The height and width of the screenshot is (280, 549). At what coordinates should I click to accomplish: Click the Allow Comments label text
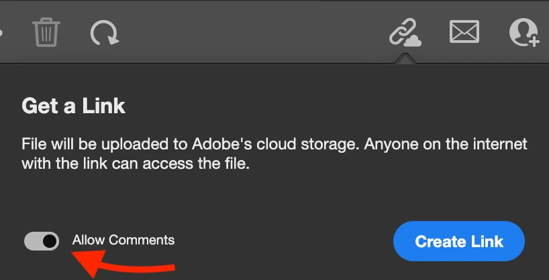click(x=123, y=240)
